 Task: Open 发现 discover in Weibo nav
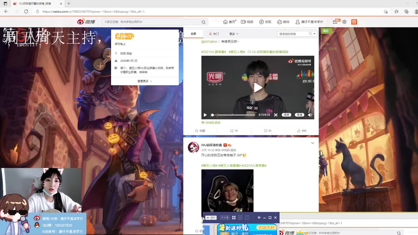pyautogui.click(x=265, y=22)
